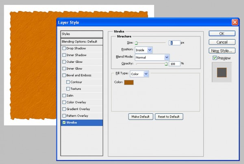Select the Pattern Overlay label
This screenshot has height=164, width=244.
tap(77, 115)
